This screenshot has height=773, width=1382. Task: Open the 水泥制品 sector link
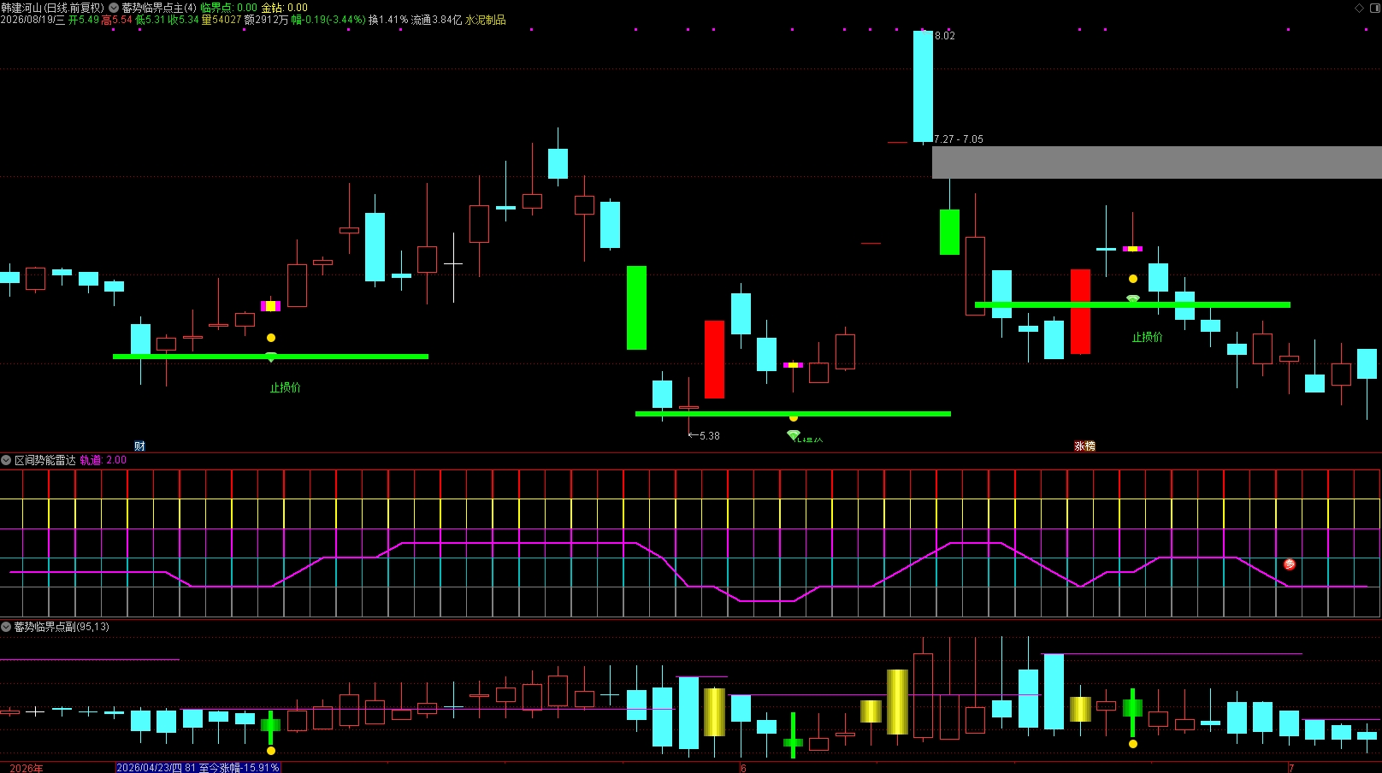(x=486, y=20)
